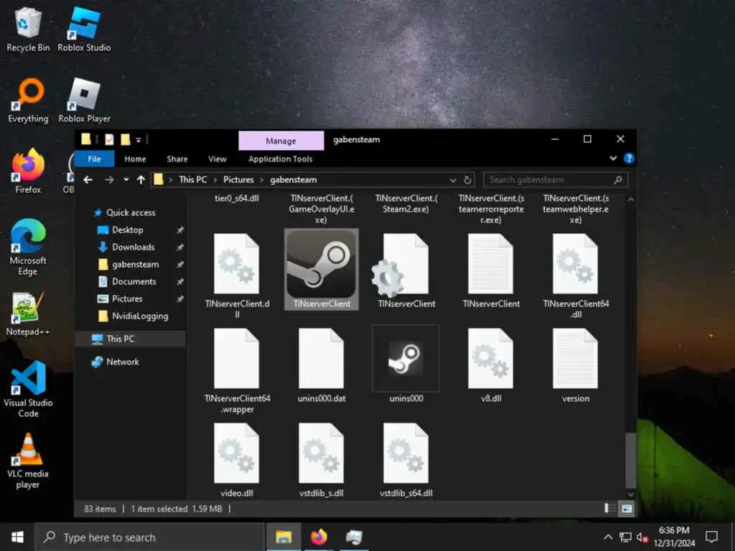Screen dimensions: 735x551
Task: Click the Forward navigation arrow
Action: pyautogui.click(x=109, y=179)
